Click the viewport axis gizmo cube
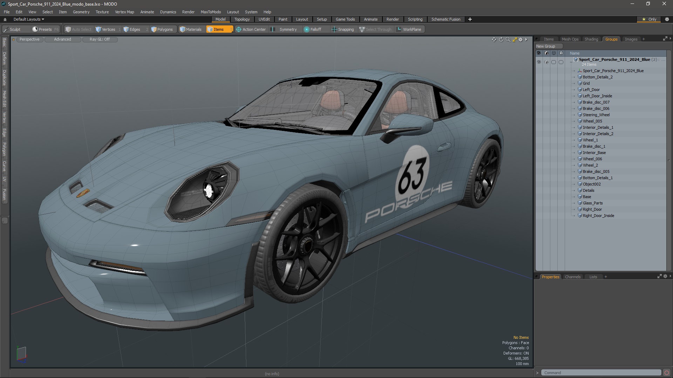This screenshot has width=673, height=378. [21, 354]
